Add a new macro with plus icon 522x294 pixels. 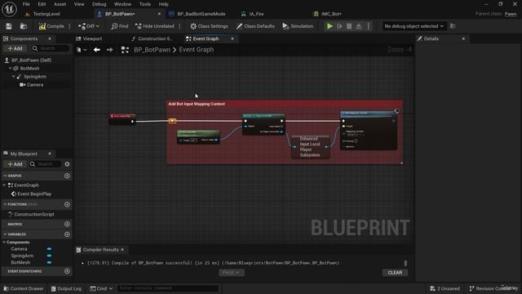(x=67, y=224)
